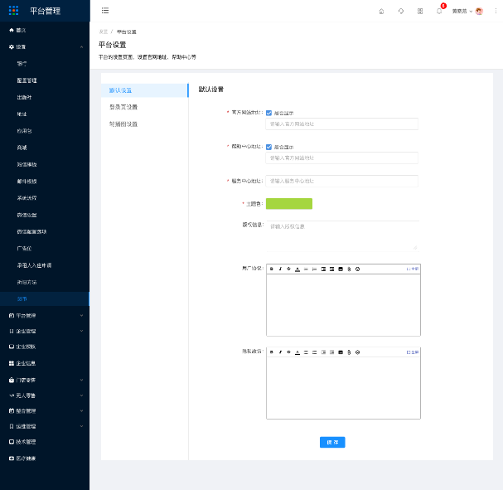Screen dimensions: 503x490
Task: Click the user avatar picture
Action: coord(479,12)
